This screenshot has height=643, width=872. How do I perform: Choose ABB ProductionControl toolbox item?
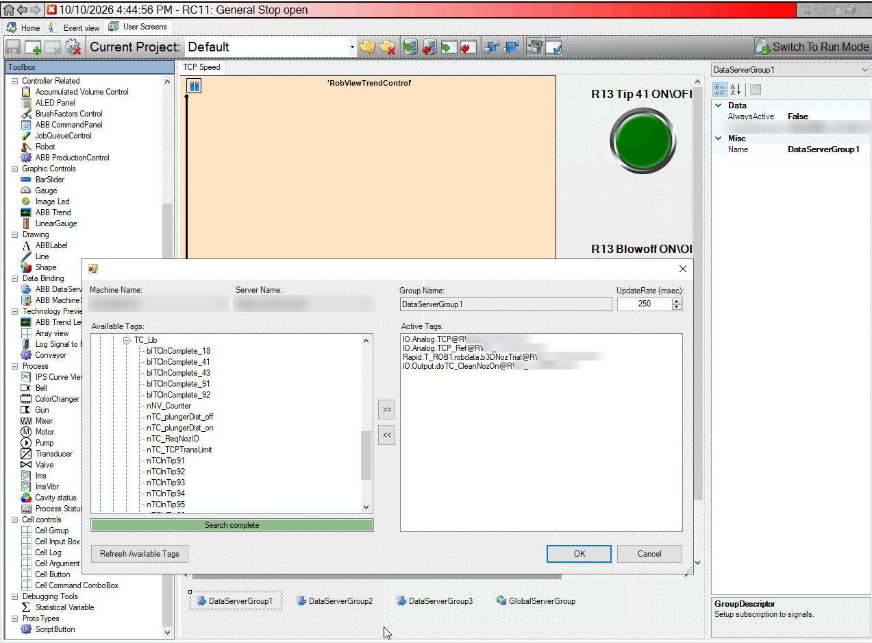pyautogui.click(x=72, y=158)
